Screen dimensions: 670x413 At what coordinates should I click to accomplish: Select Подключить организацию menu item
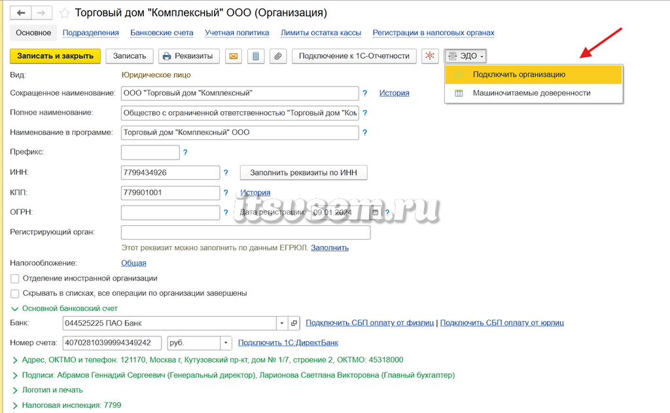[533, 75]
